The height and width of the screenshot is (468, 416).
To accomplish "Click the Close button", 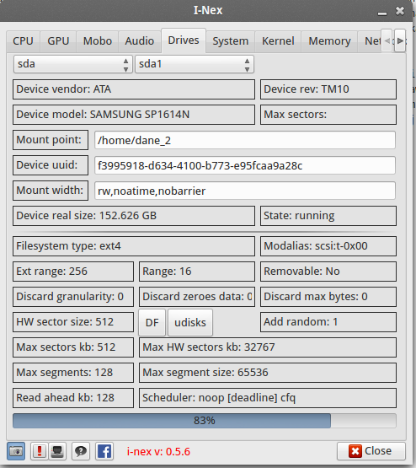I will point(371,451).
